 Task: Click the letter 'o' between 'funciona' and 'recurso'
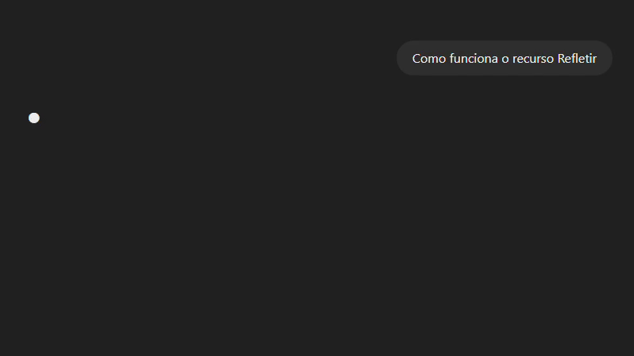(x=505, y=59)
